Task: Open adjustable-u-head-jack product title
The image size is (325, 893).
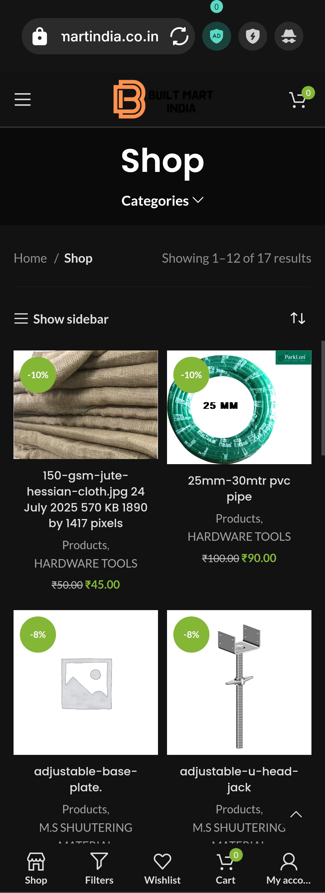Action: tap(239, 779)
